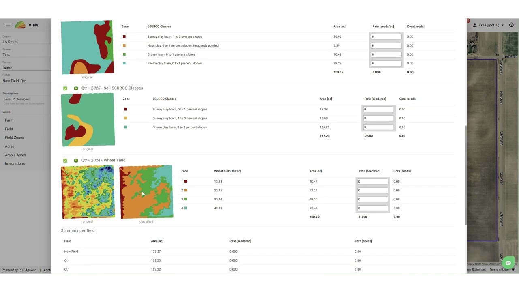The width and height of the screenshot is (519, 292).
Task: Click the green swatch for Gruver loam
Action: [x=124, y=54]
